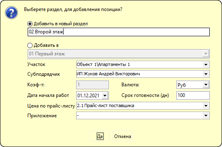The image size is (222, 147).
Task: Click the Приложение label
Action: click(42, 116)
